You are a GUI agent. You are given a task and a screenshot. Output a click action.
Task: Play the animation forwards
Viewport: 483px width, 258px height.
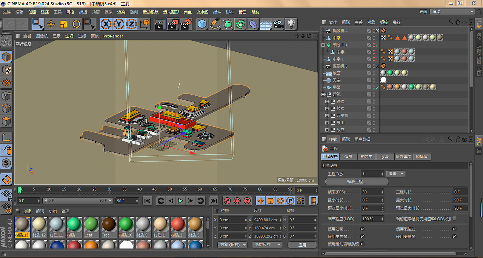pos(180,201)
